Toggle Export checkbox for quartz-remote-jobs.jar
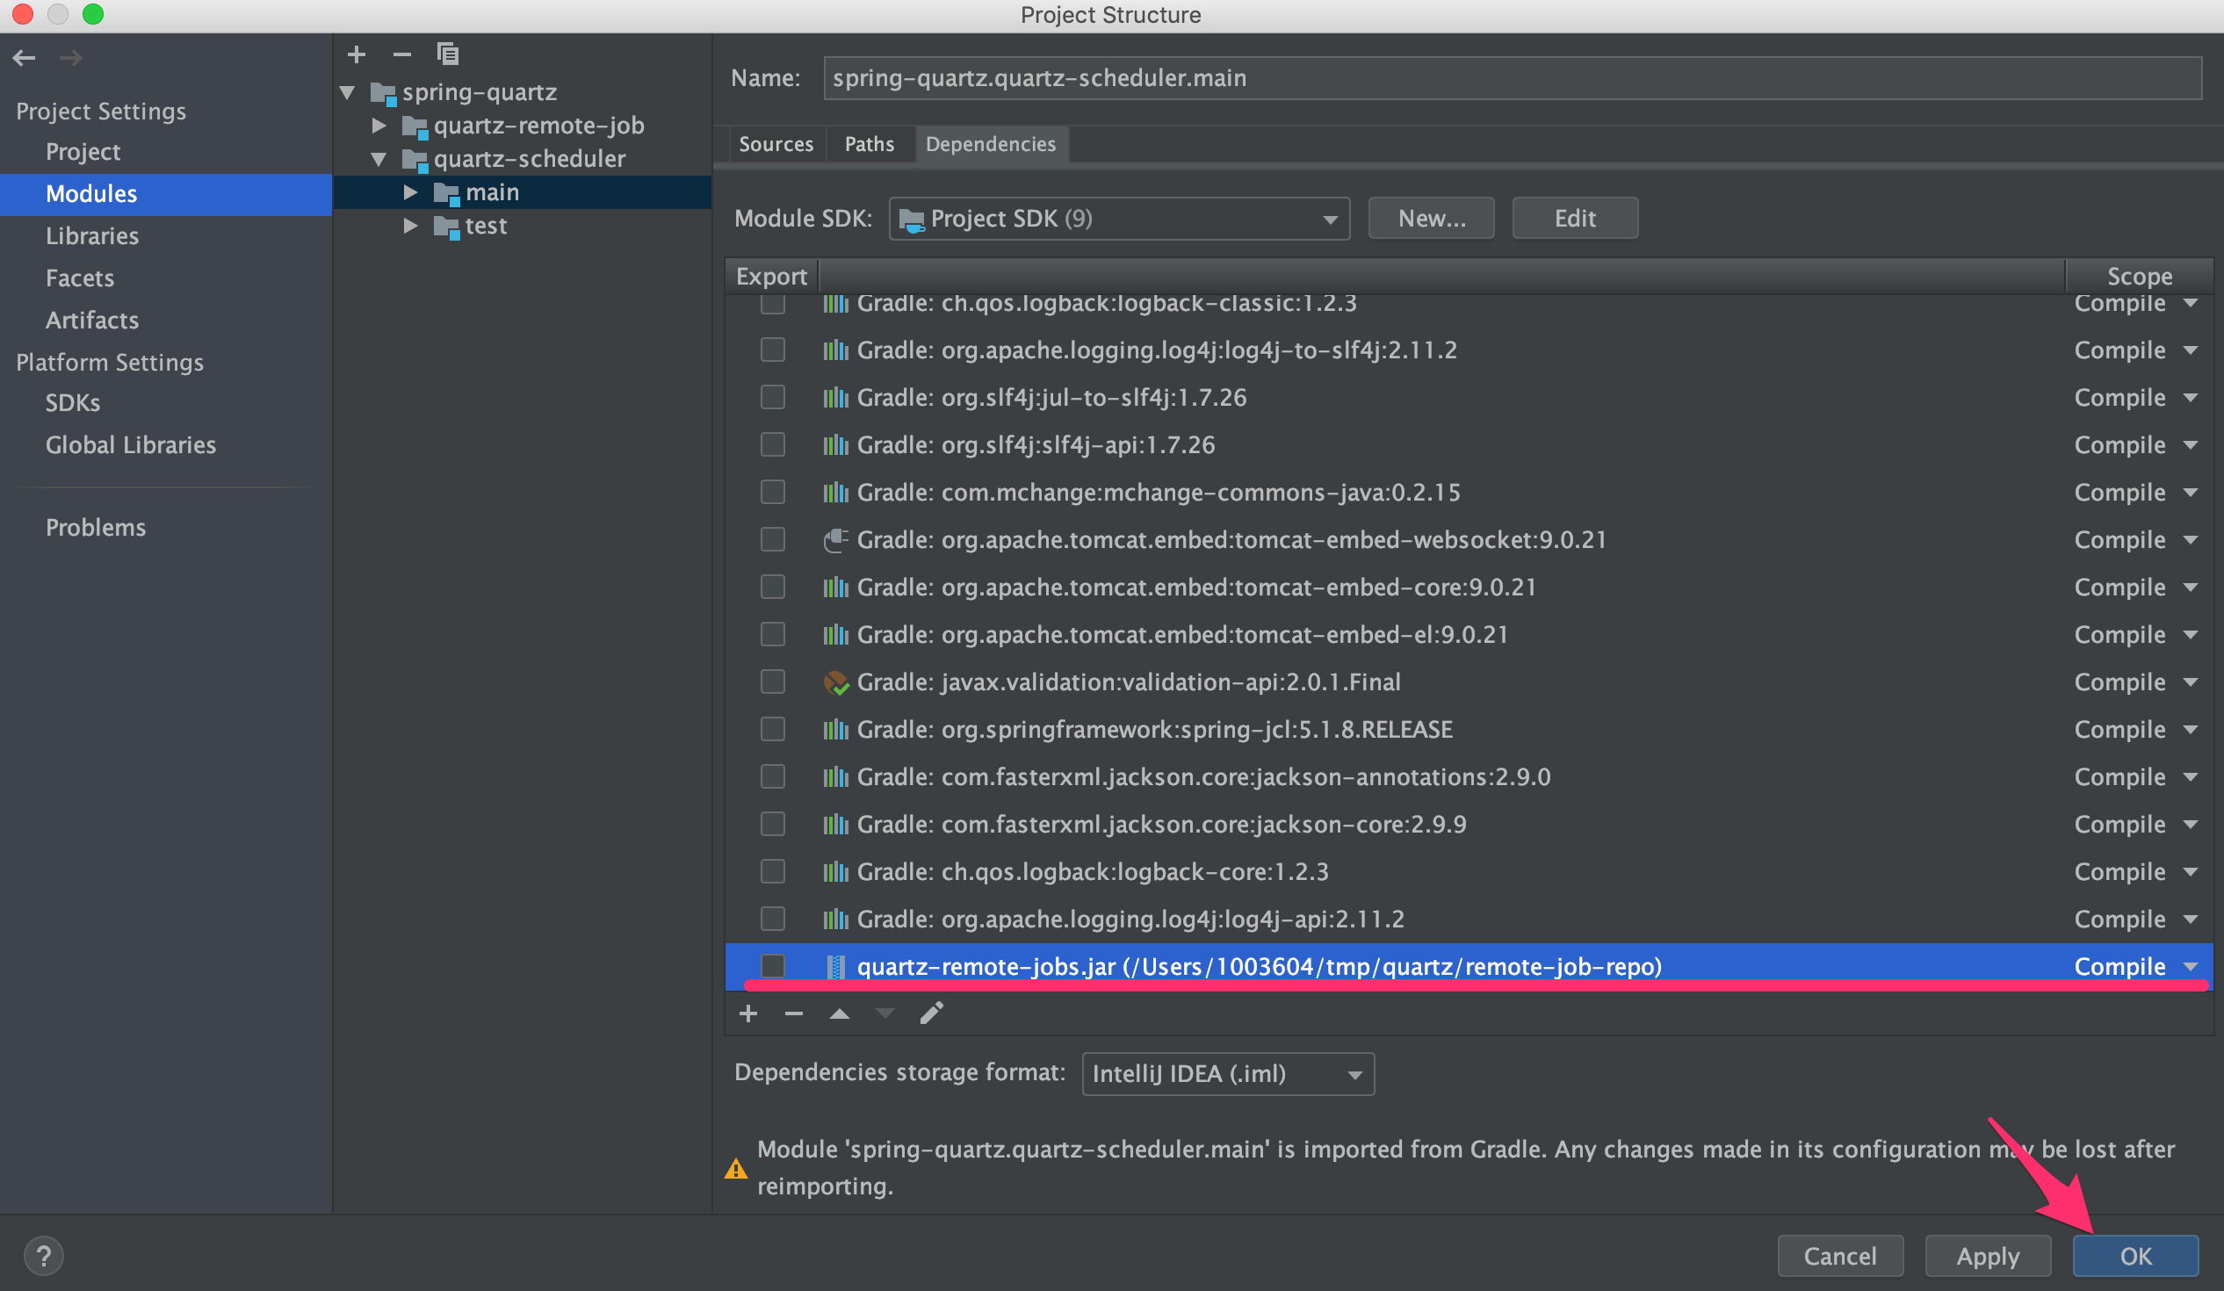 [x=773, y=963]
